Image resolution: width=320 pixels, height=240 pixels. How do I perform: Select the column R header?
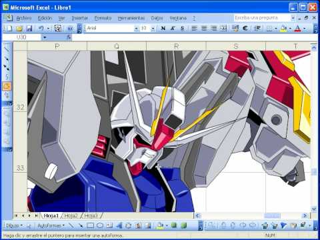point(177,46)
